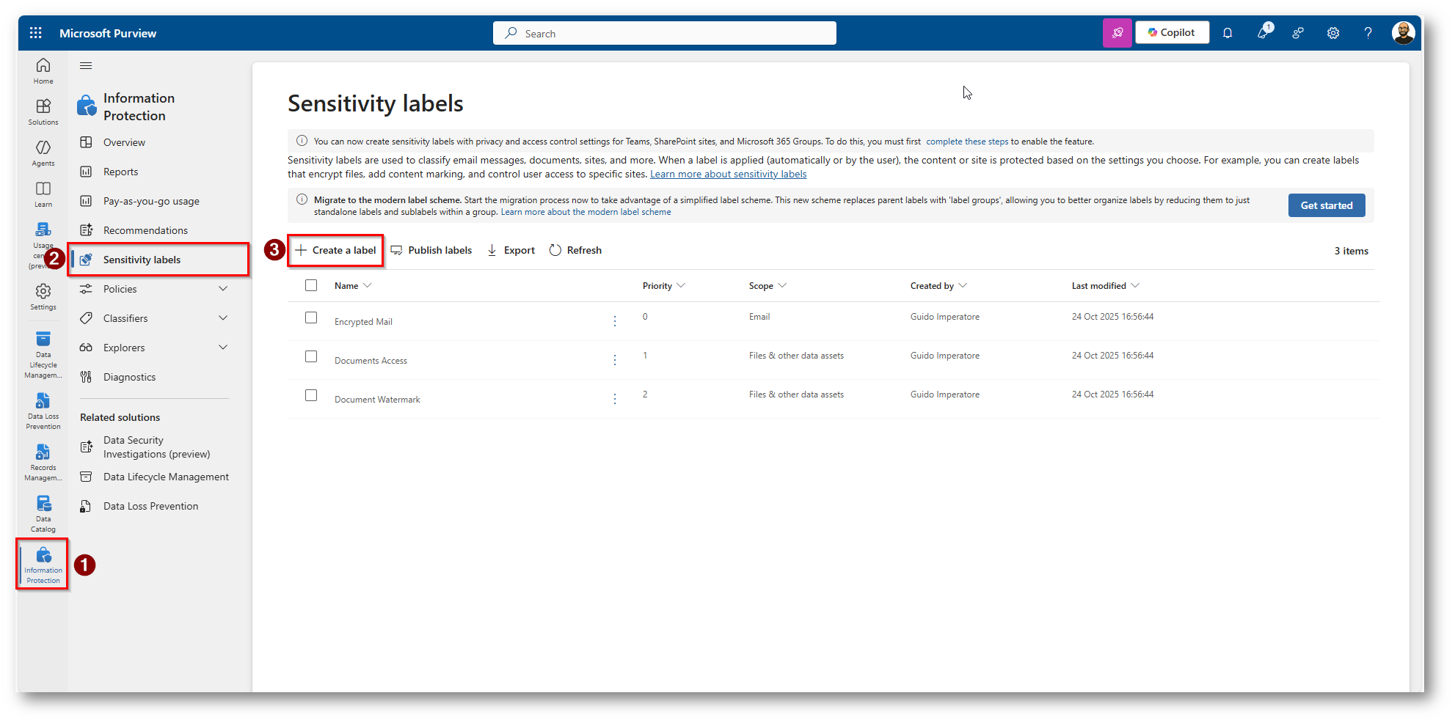Click the Export download icon
Viewport: 1455px width, 723px height.
492,250
